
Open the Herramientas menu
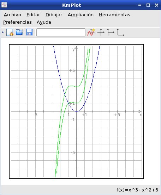[114, 15]
